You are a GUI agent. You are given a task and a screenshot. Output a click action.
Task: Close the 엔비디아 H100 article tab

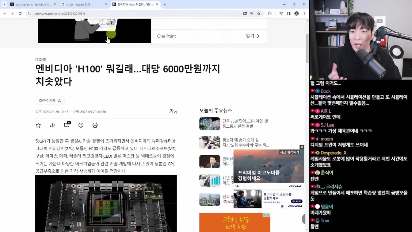click(x=157, y=5)
